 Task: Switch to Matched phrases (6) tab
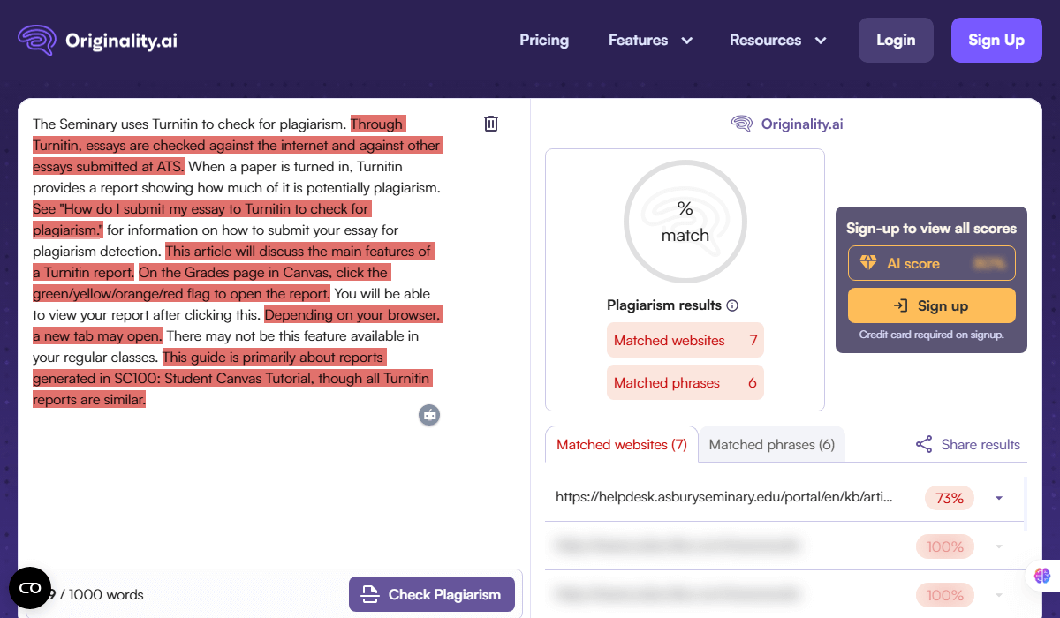tap(772, 444)
